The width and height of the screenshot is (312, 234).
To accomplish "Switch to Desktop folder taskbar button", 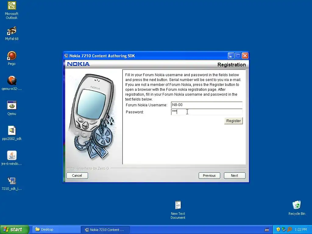I will click(56, 229).
